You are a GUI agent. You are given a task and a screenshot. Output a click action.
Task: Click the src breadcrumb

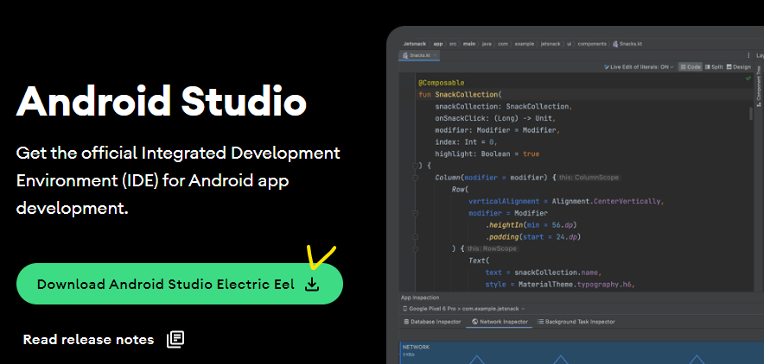[x=453, y=44]
